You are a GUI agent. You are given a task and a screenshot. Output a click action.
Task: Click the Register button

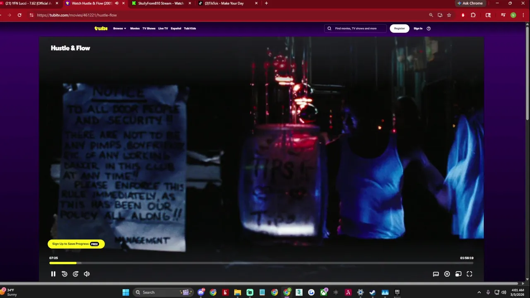tap(400, 29)
